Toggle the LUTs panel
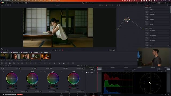Viewport: 171px width, 96px height. click(x=14, y=3)
